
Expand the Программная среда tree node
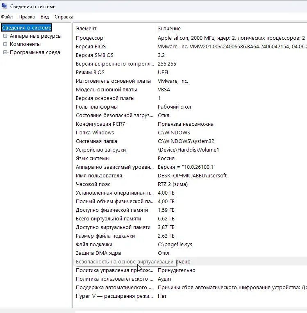coord(5,52)
